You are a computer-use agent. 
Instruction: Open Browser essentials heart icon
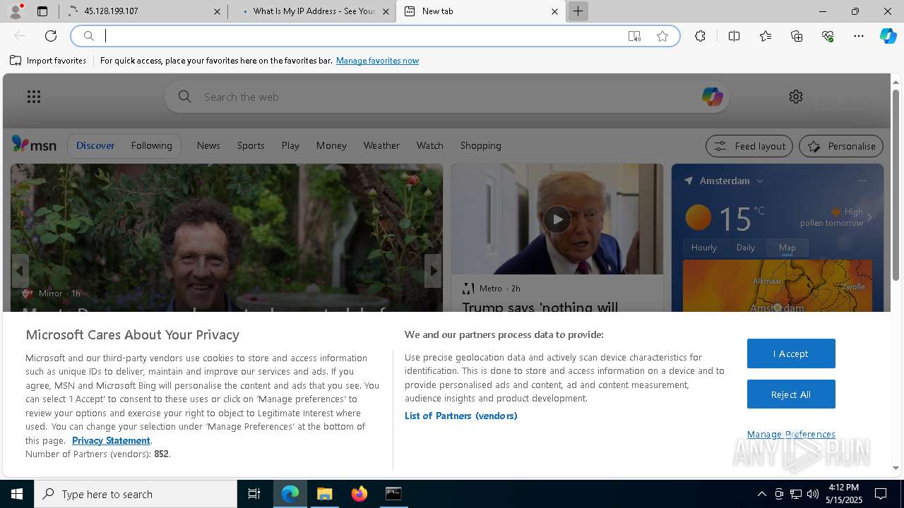[x=828, y=36]
